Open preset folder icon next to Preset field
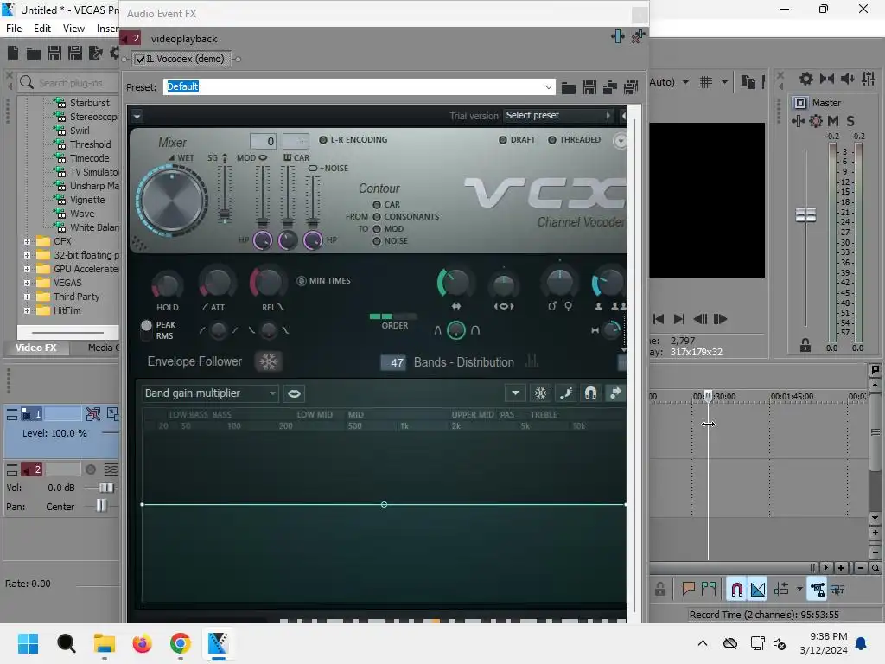This screenshot has height=664, width=885. [x=569, y=87]
